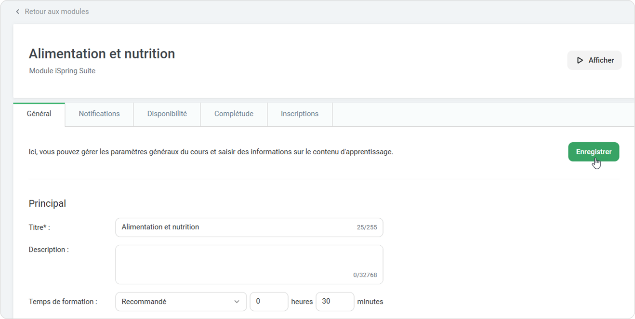Open the Inscriptions tab

[300, 114]
